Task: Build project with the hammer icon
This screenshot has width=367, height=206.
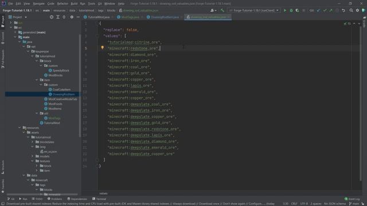Action: 222,10
